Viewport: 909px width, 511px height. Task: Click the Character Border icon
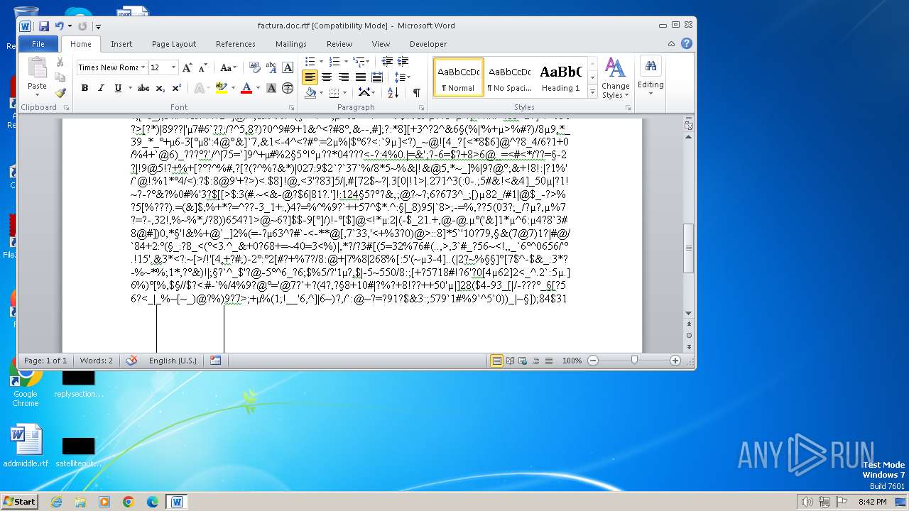pyautogui.click(x=288, y=67)
